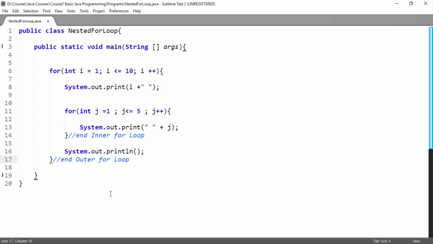Click the String keyword on line 3

click(x=137, y=47)
